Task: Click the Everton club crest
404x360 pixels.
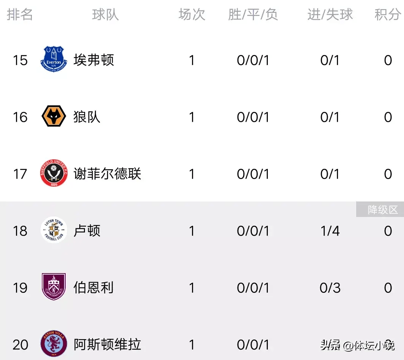Action: pos(54,60)
